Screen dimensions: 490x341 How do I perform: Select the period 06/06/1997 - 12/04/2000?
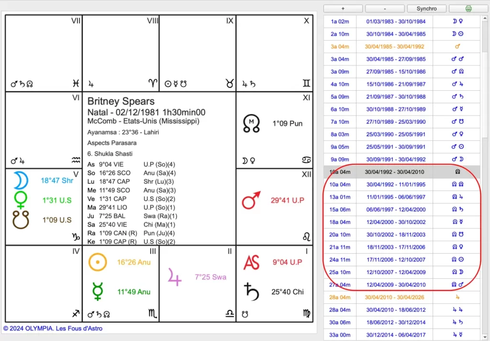[402, 209]
